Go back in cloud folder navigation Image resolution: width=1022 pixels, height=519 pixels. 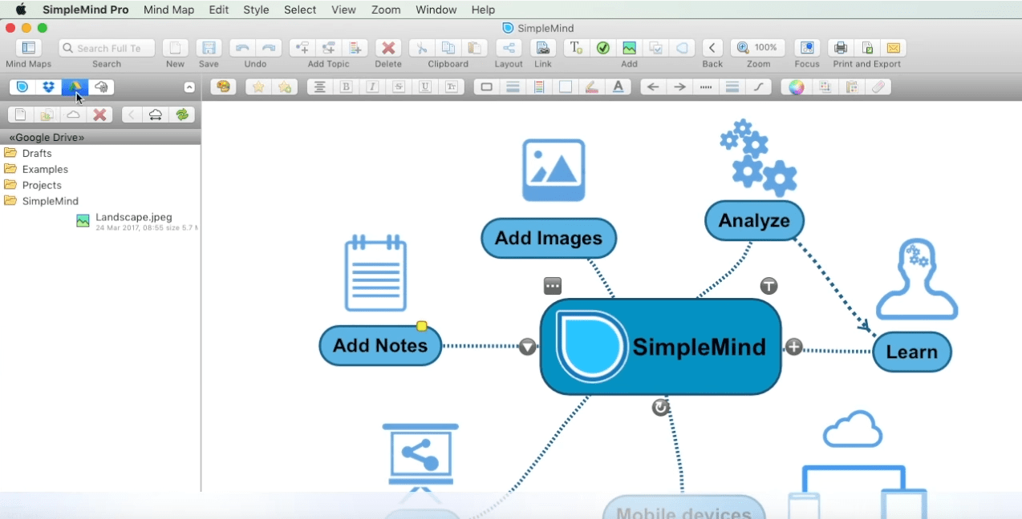click(132, 115)
